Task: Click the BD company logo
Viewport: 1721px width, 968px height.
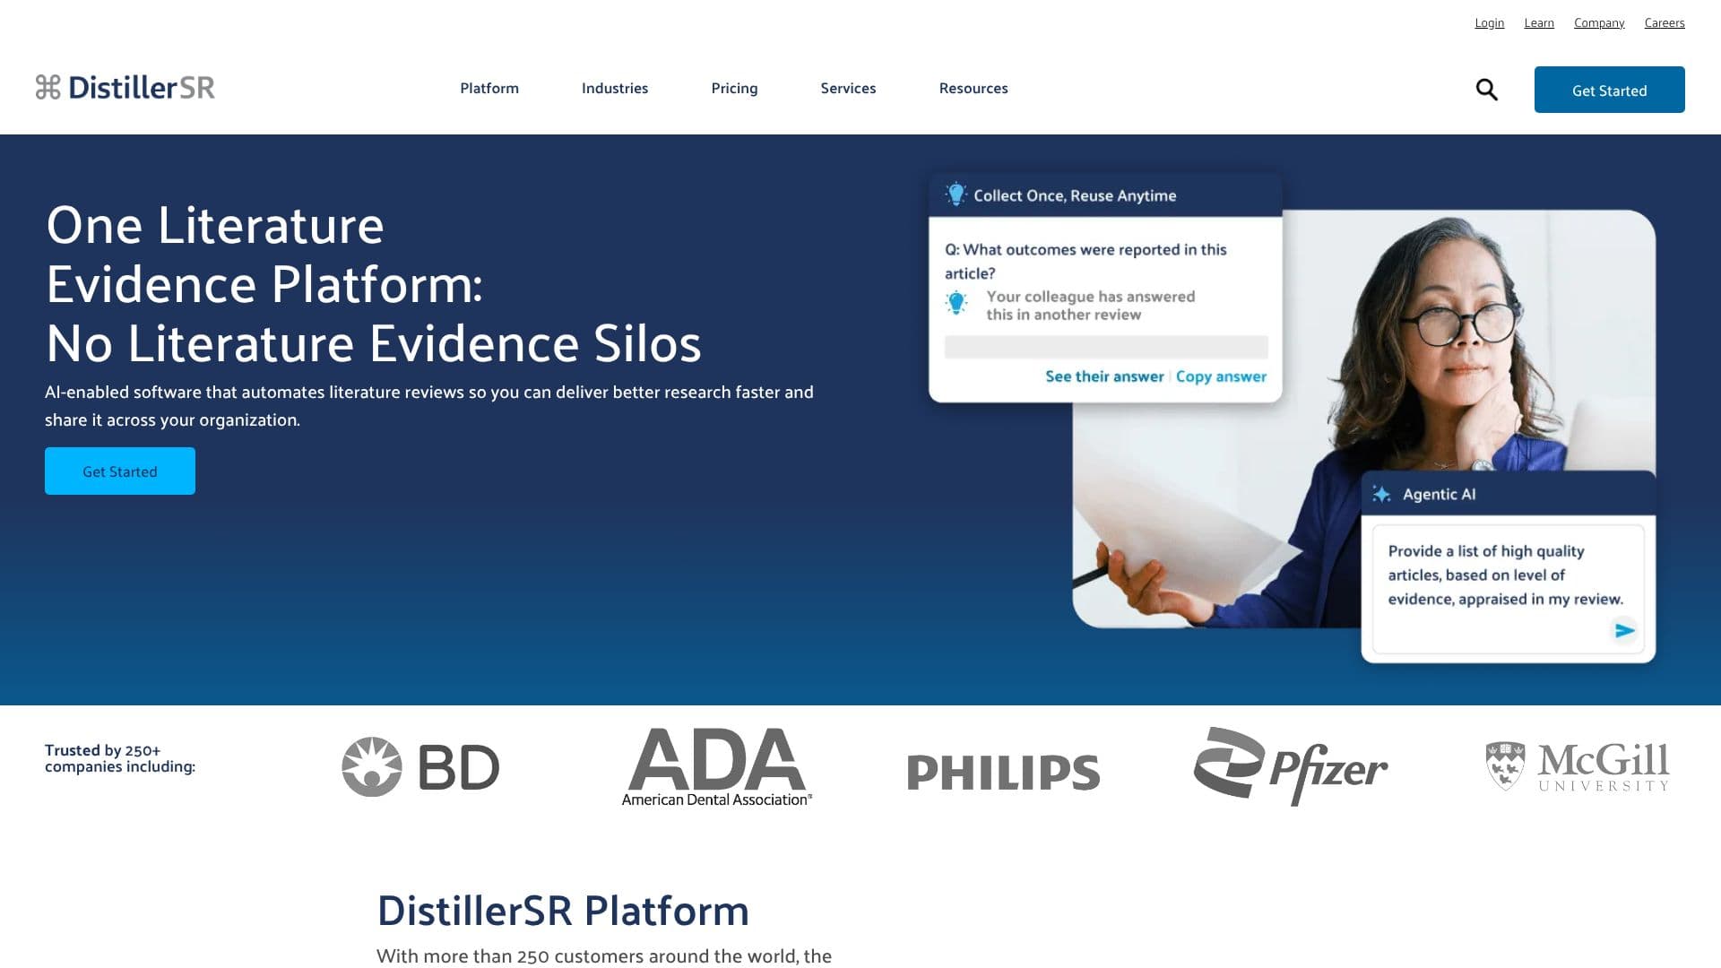Action: click(x=420, y=767)
